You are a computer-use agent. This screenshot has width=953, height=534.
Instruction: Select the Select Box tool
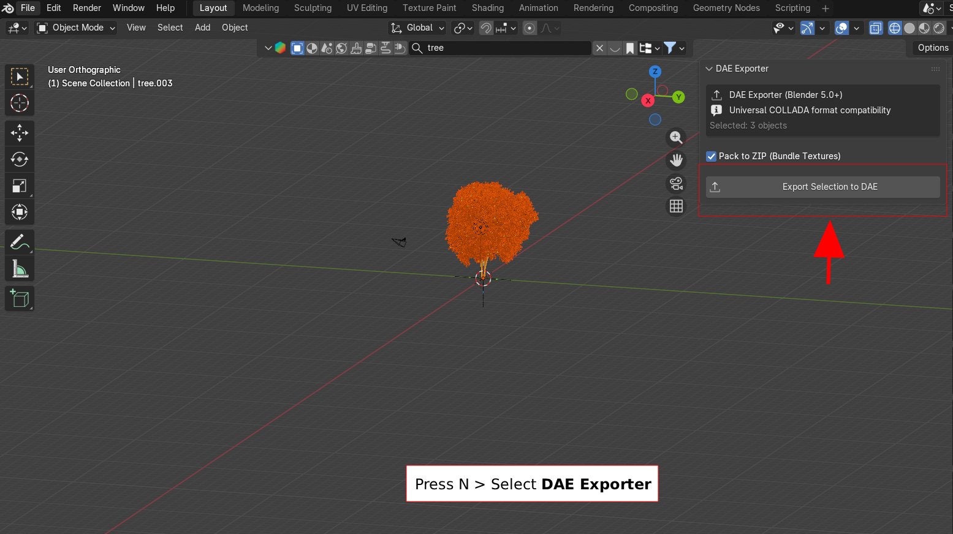pyautogui.click(x=20, y=77)
